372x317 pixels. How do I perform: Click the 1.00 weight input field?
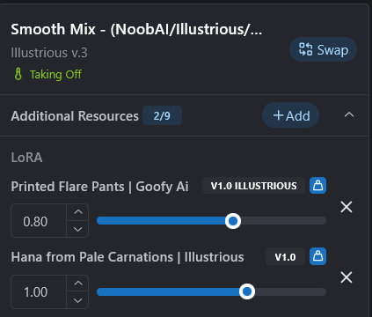pyautogui.click(x=39, y=291)
